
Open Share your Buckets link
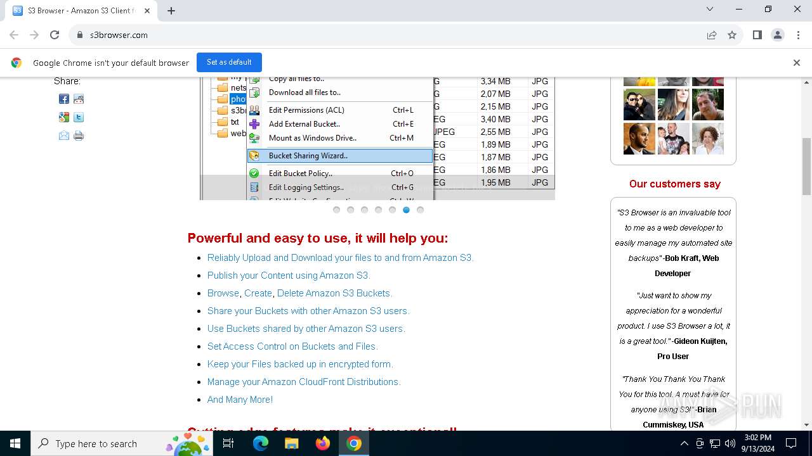(x=308, y=311)
